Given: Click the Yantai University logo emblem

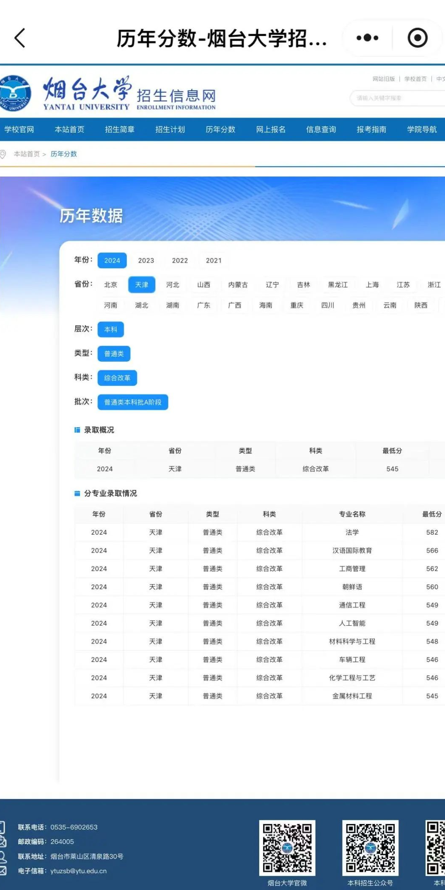Looking at the screenshot, I should tap(15, 93).
